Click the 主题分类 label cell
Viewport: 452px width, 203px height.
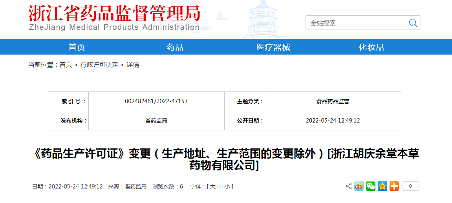(245, 101)
